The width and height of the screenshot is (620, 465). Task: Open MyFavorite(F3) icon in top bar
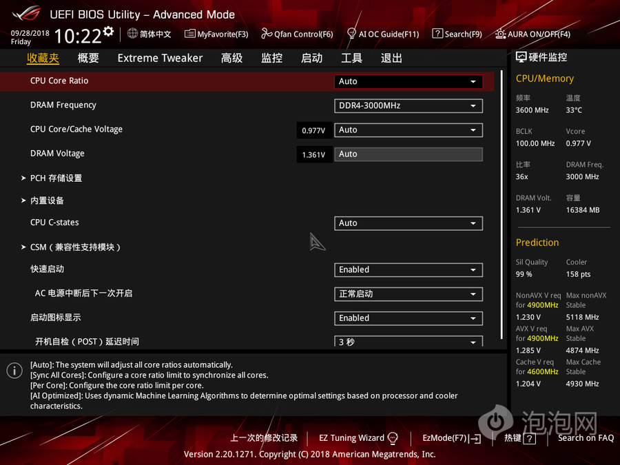coord(190,34)
